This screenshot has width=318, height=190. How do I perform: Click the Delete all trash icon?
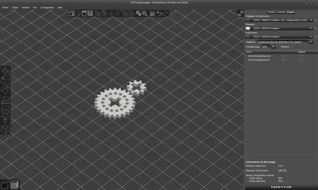point(84,13)
